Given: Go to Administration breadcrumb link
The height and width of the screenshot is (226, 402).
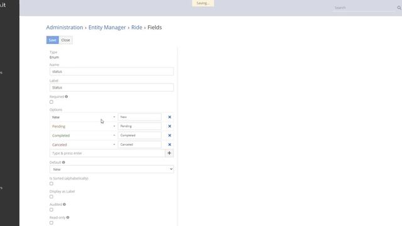Looking at the screenshot, I should coord(65,28).
